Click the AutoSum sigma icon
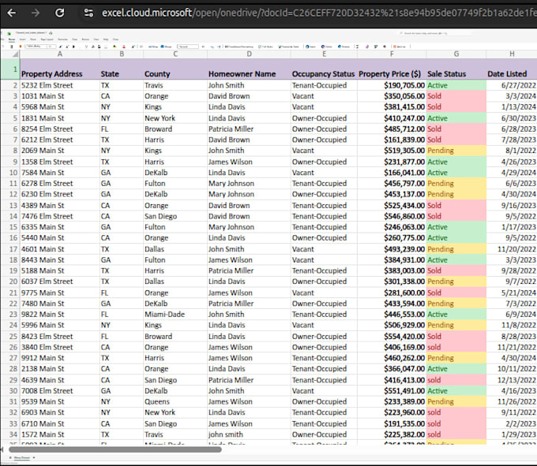This screenshot has height=466, width=537. point(357,47)
